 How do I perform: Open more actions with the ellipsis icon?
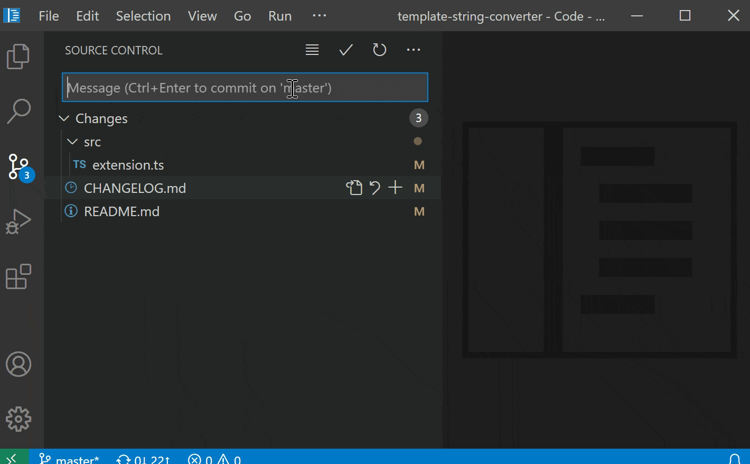point(414,50)
